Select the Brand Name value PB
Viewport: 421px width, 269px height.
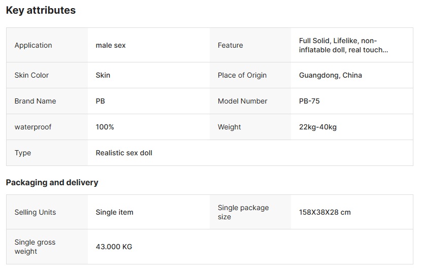tap(101, 101)
